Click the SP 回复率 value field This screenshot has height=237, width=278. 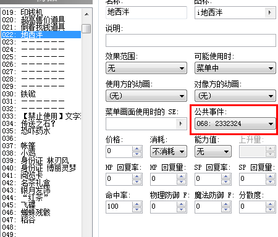coord(208,179)
